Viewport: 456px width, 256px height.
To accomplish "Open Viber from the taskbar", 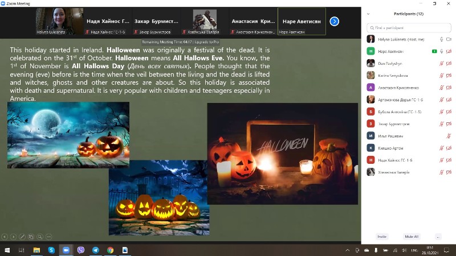I will tap(80, 250).
